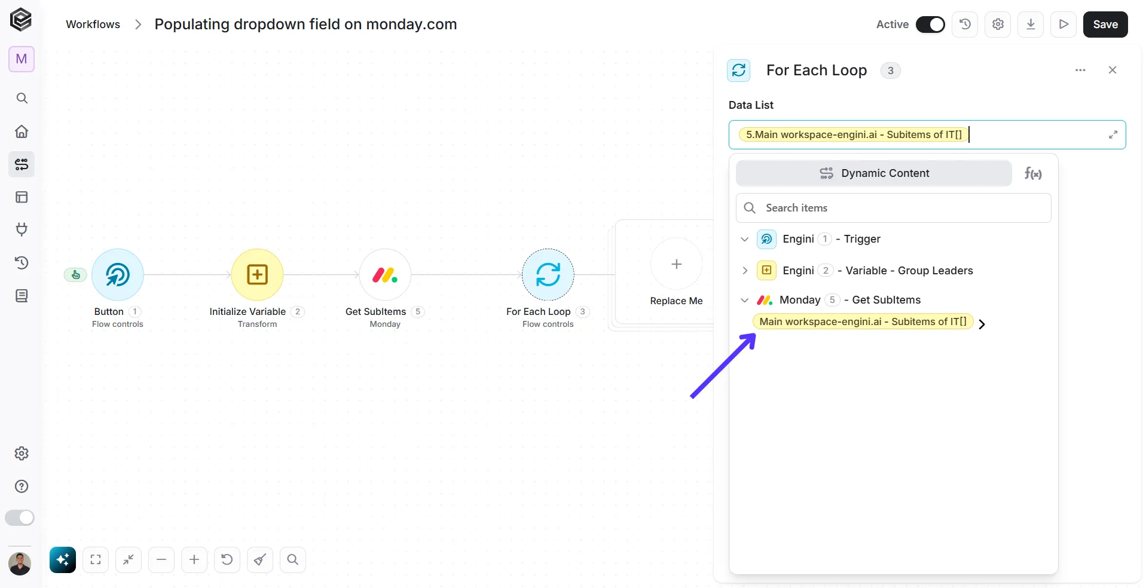This screenshot has width=1146, height=588.
Task: Click the user profile photo
Action: (x=20, y=563)
